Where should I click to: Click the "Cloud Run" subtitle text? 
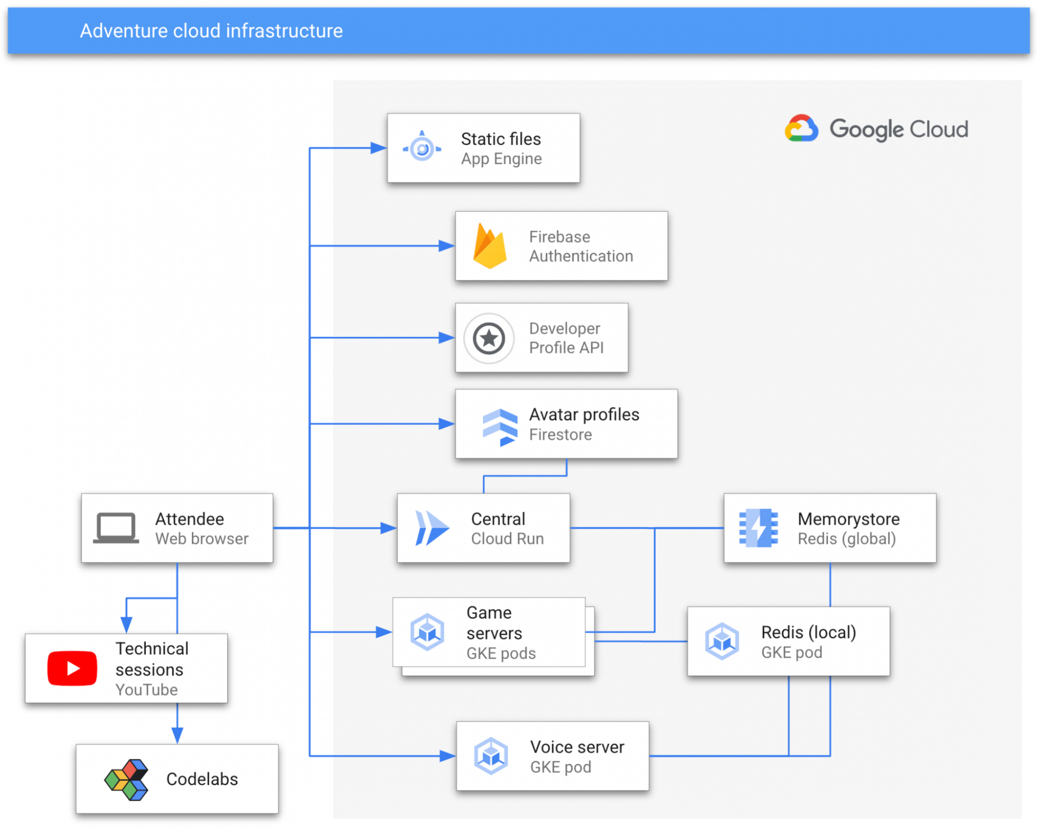point(507,539)
